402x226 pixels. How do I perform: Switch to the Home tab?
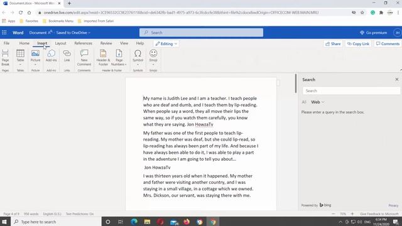click(24, 43)
